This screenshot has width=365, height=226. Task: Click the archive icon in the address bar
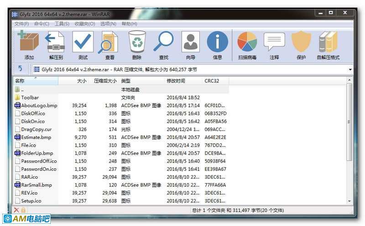coord(36,69)
